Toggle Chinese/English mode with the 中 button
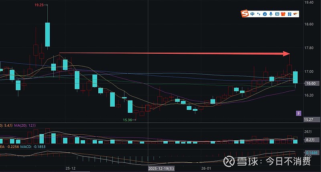The image size is (321, 172). (x=252, y=14)
